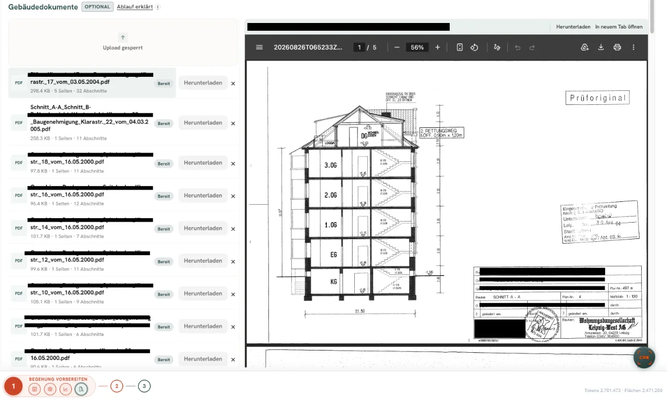Viewport: 667px width, 401px height.
Task: Select the document search icon in stepper
Action: [x=81, y=389]
